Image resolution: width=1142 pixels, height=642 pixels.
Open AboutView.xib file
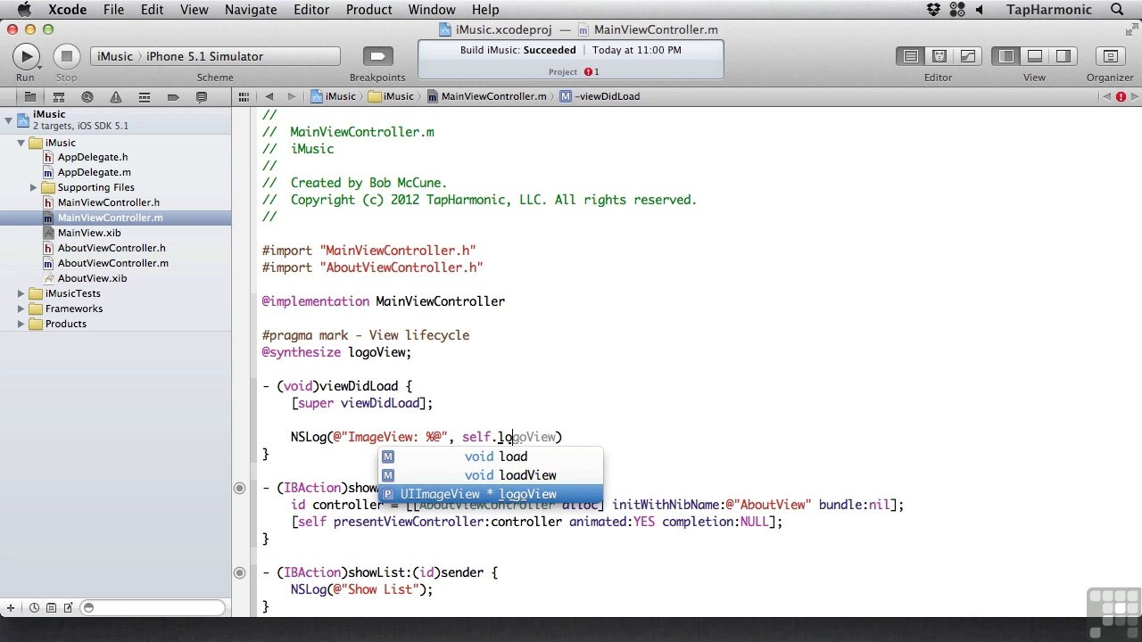tap(92, 278)
